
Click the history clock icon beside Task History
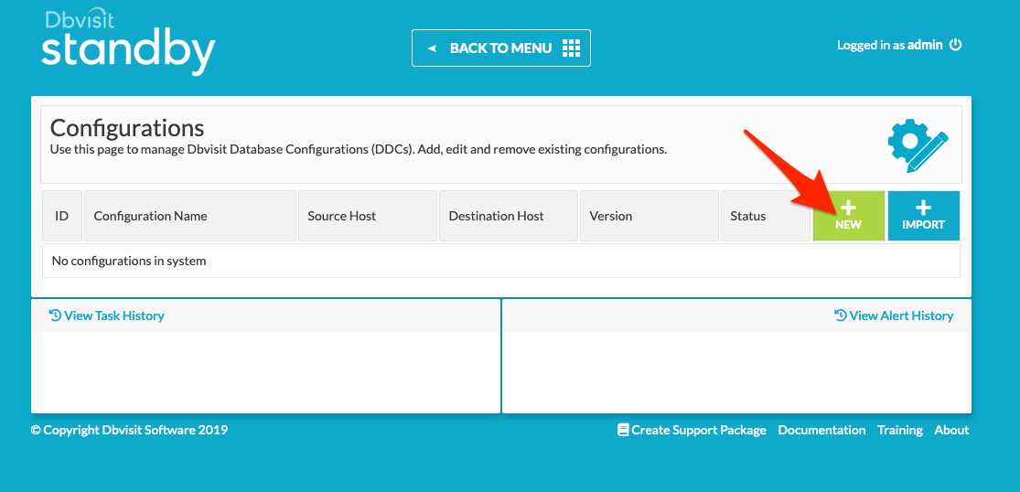tap(55, 316)
